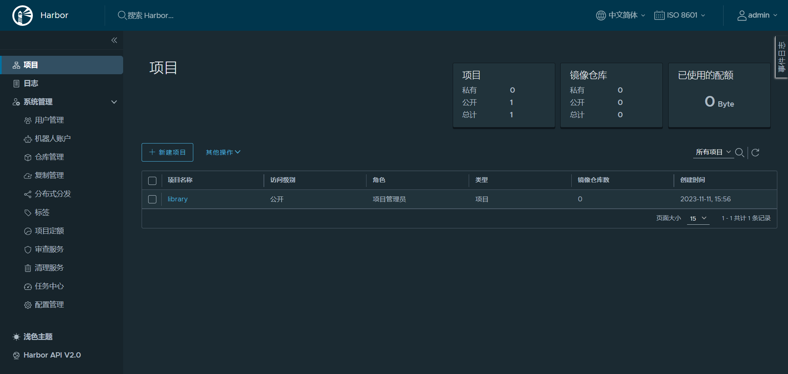
Task: Click the project list search magnifier icon
Action: click(x=740, y=153)
